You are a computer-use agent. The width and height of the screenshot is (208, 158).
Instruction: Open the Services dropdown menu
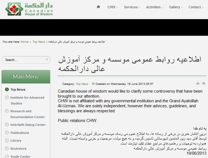pos(132,7)
